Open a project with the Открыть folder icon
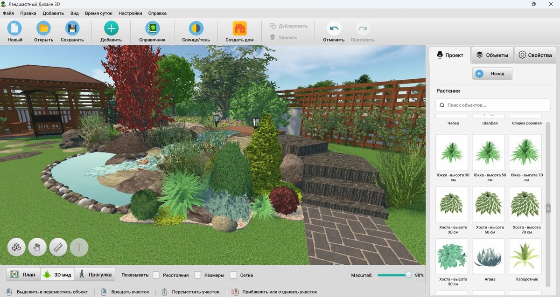Viewport: 560px width, 297px height. (44, 29)
